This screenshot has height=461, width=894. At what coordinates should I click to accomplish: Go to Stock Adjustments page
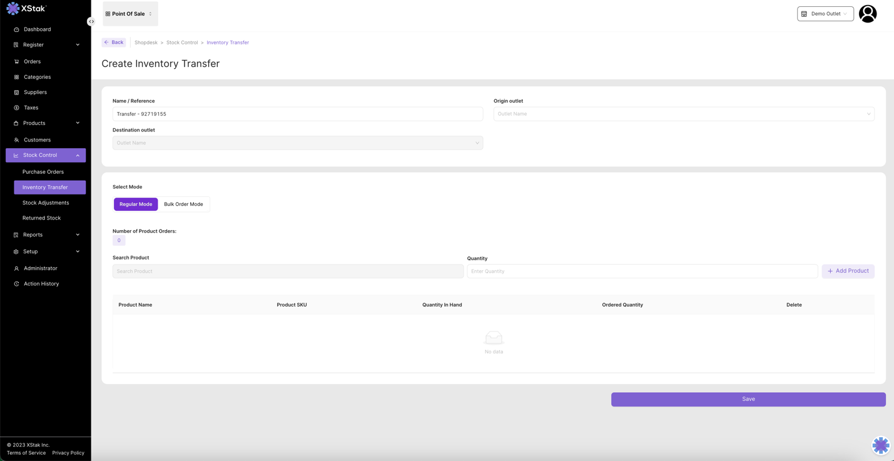(46, 203)
